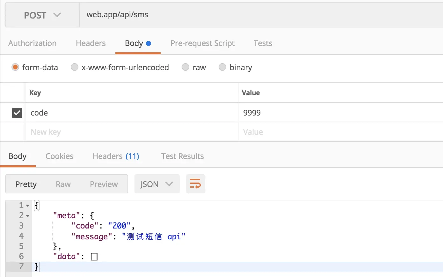Go to Pre-request Script tab
The height and width of the screenshot is (277, 443).
click(x=202, y=43)
